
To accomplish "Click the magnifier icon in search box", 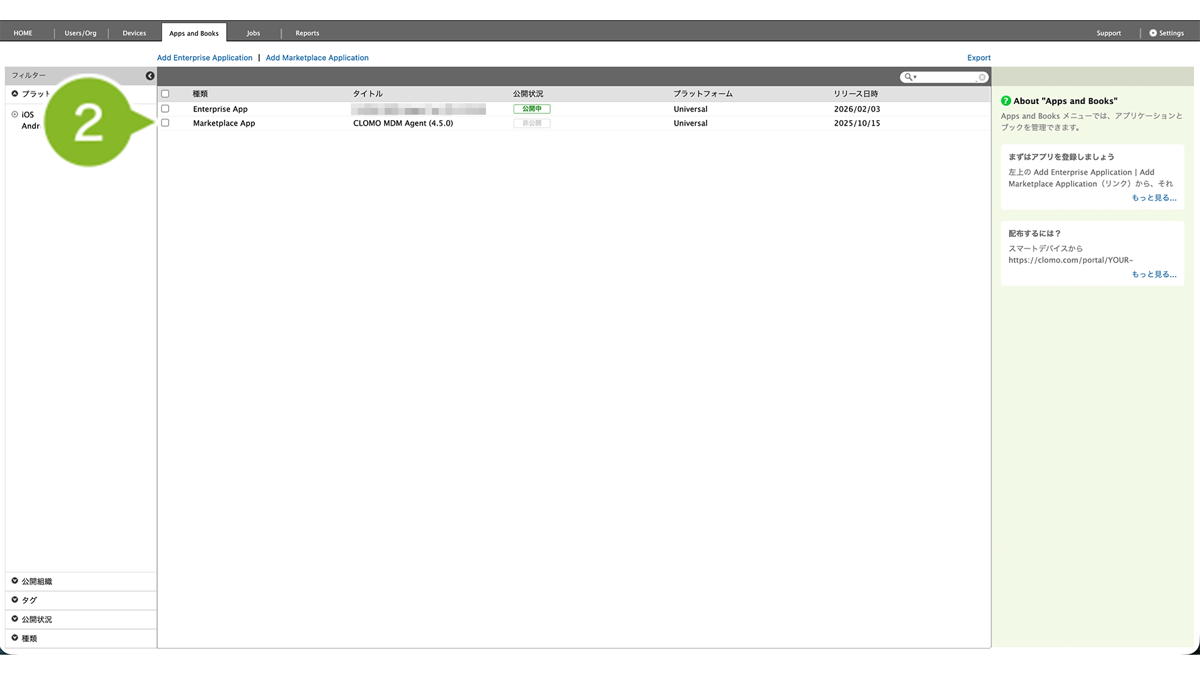I will 908,77.
